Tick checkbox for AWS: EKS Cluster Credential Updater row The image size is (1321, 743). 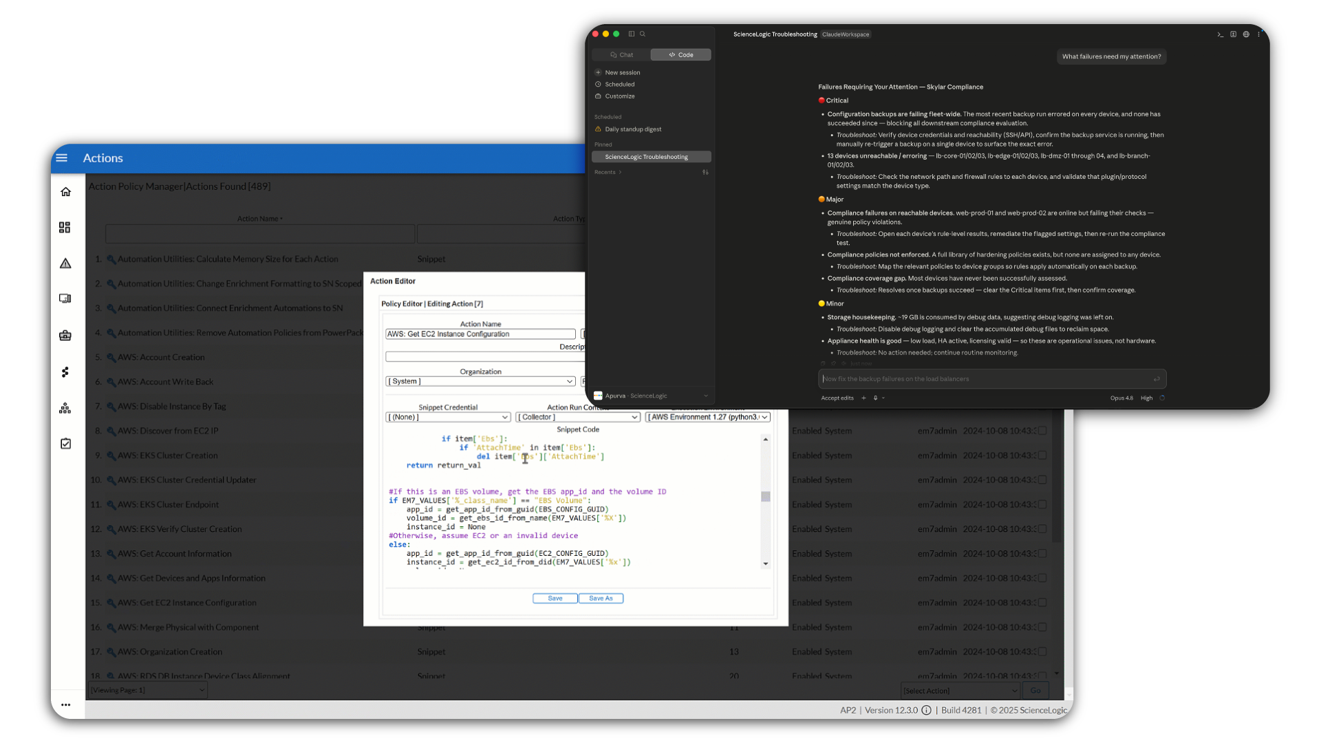(1042, 480)
